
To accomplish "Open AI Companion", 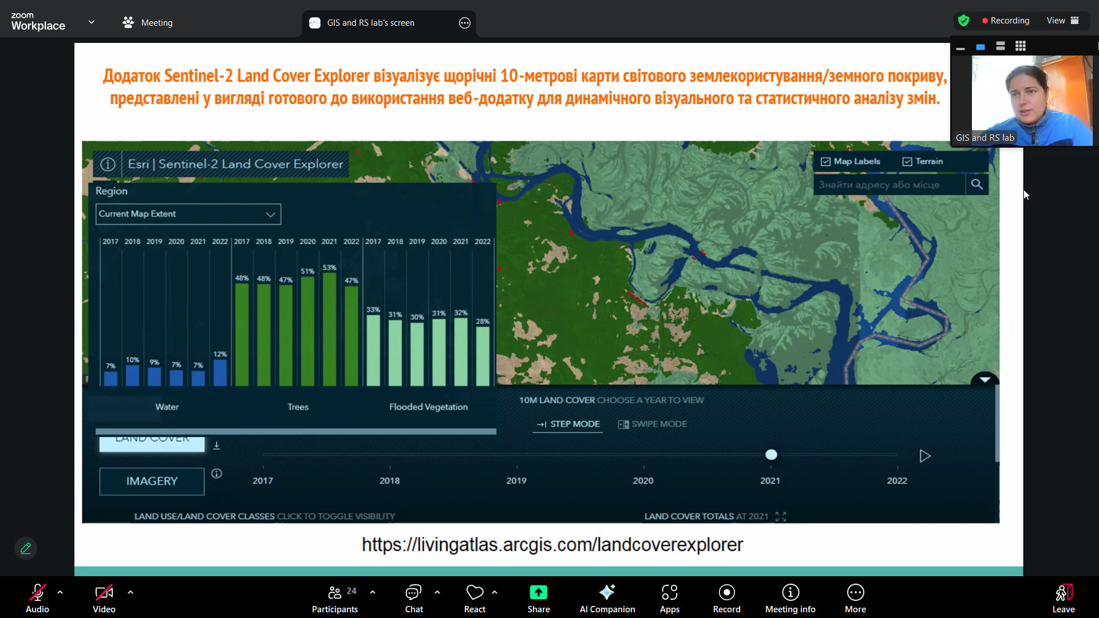I will tap(607, 592).
